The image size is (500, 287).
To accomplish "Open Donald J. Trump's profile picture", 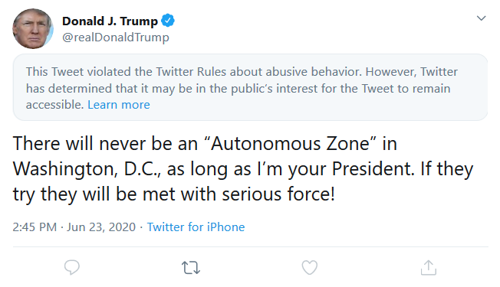I will (x=33, y=28).
